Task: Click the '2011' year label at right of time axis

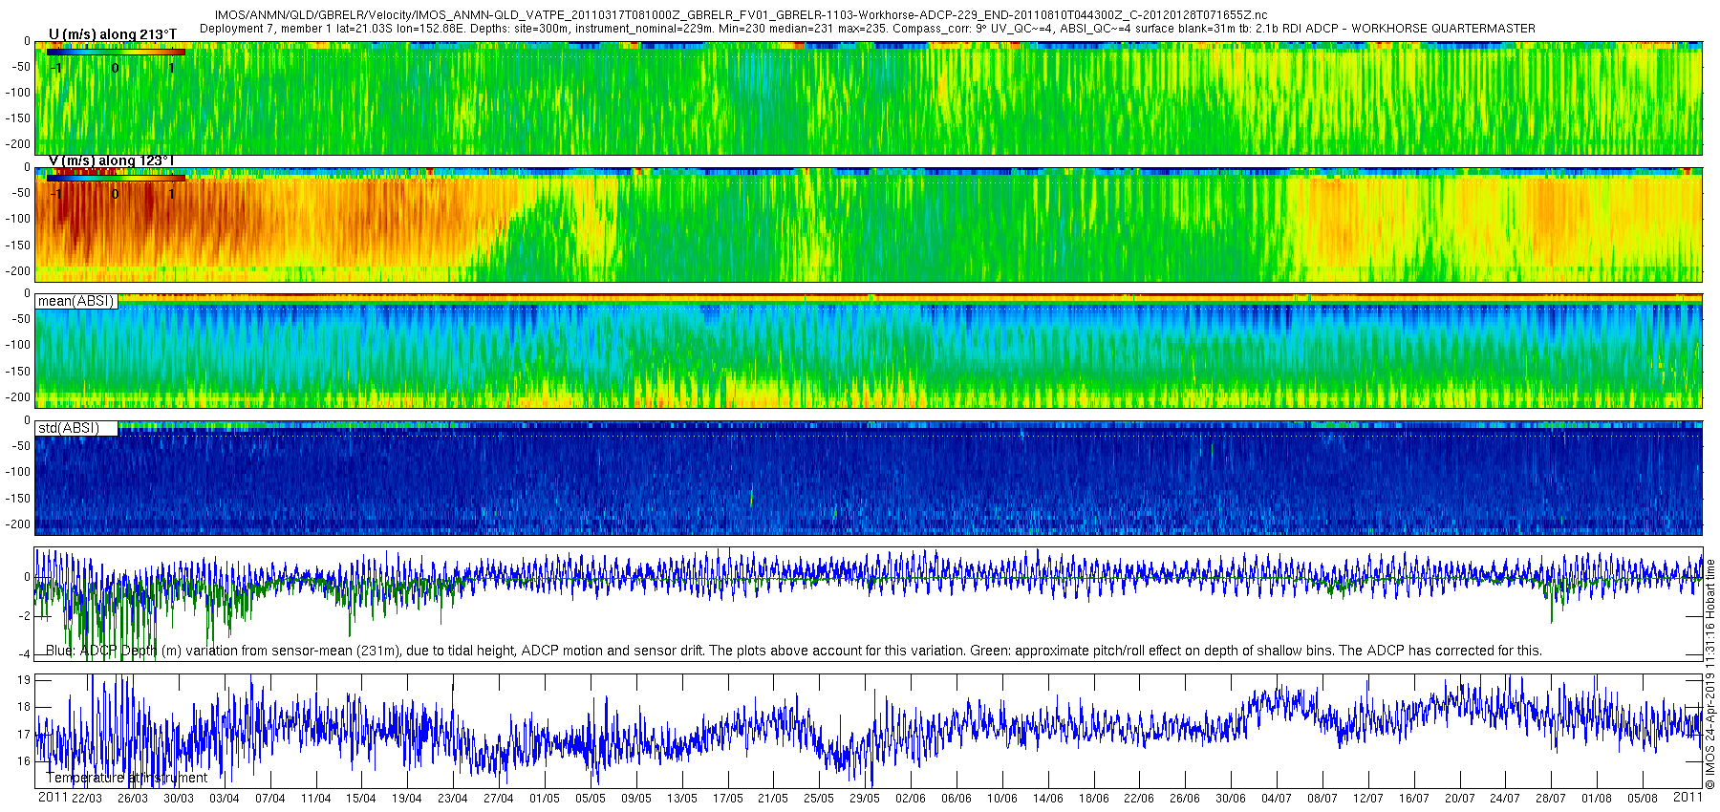Action: pyautogui.click(x=1688, y=797)
